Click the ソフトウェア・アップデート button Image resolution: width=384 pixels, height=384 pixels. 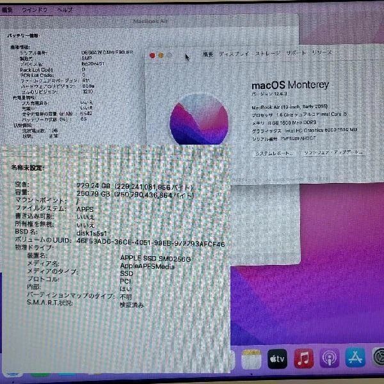(x=333, y=152)
